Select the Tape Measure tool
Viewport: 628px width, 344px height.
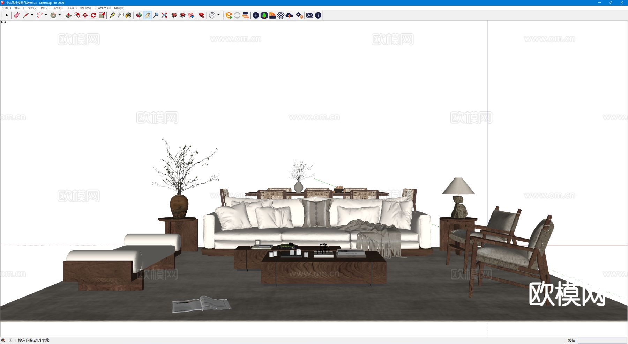(112, 15)
